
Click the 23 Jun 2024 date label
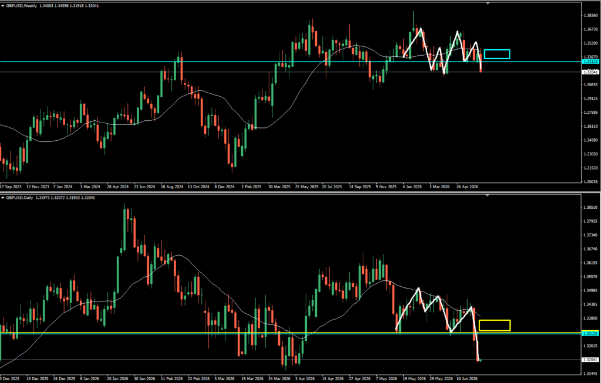tap(144, 187)
